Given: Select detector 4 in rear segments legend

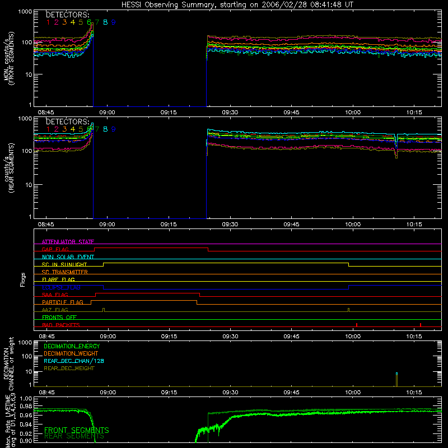Looking at the screenshot, I should [x=73, y=129].
